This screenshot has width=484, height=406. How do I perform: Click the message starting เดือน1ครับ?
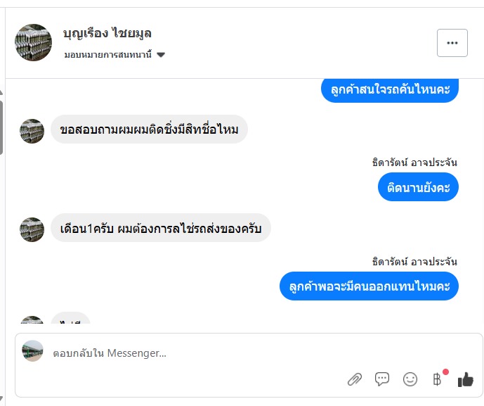pyautogui.click(x=160, y=228)
